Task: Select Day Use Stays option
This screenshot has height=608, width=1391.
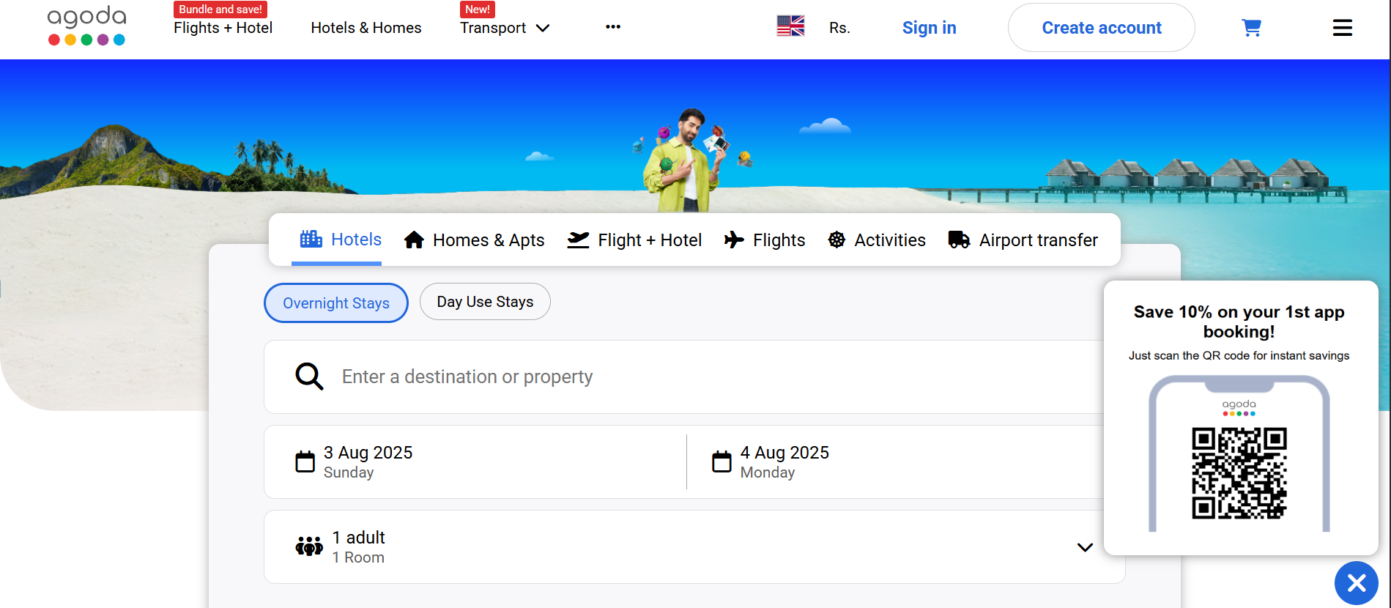Action: (x=485, y=302)
